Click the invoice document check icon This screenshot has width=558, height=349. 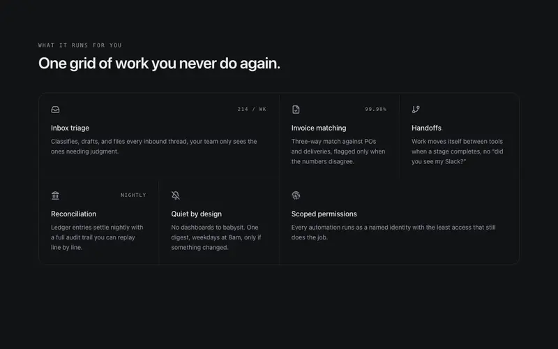(x=296, y=110)
